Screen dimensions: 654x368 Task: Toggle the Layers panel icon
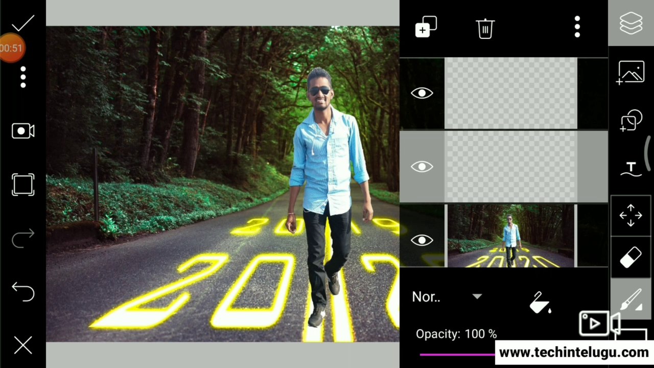631,23
